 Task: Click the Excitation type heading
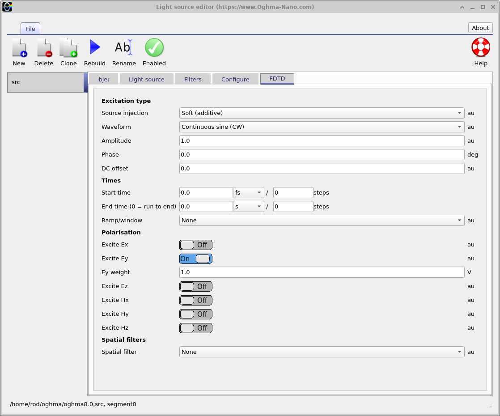[126, 101]
